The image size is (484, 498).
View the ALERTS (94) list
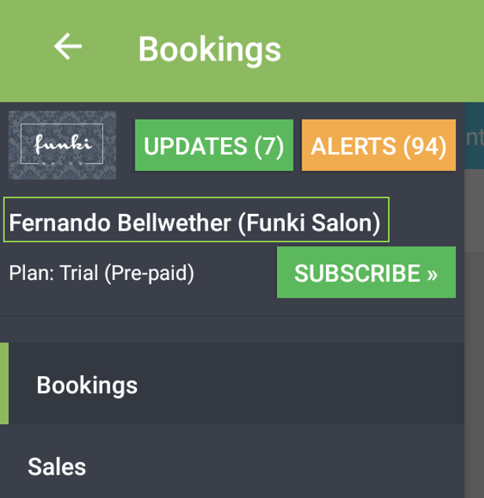point(379,146)
